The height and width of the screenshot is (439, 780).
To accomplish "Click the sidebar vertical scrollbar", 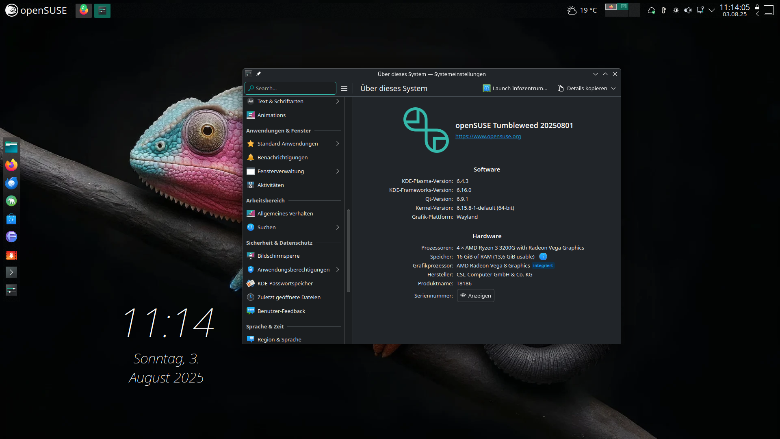I will pos(349,250).
